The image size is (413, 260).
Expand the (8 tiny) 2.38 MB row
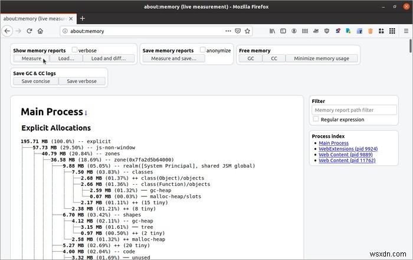click(x=114, y=209)
